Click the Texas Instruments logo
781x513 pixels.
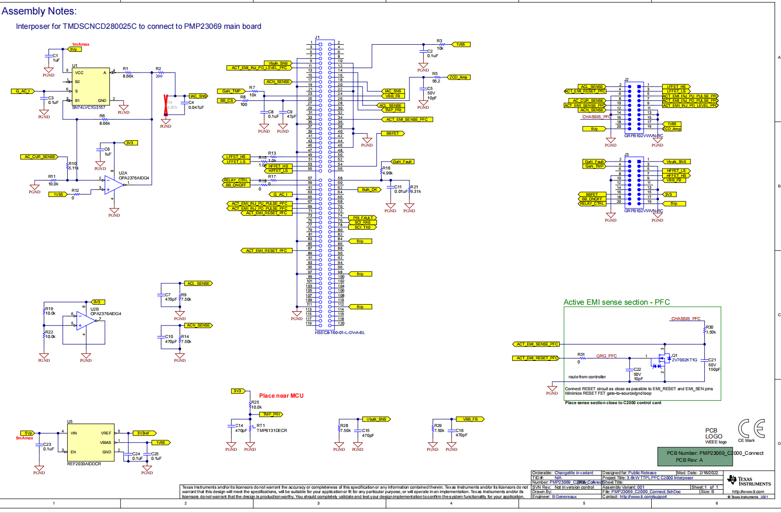(749, 481)
